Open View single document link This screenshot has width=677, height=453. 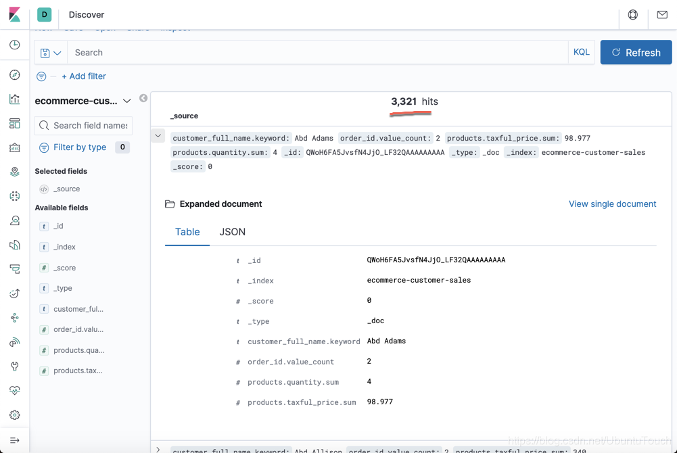pos(612,204)
